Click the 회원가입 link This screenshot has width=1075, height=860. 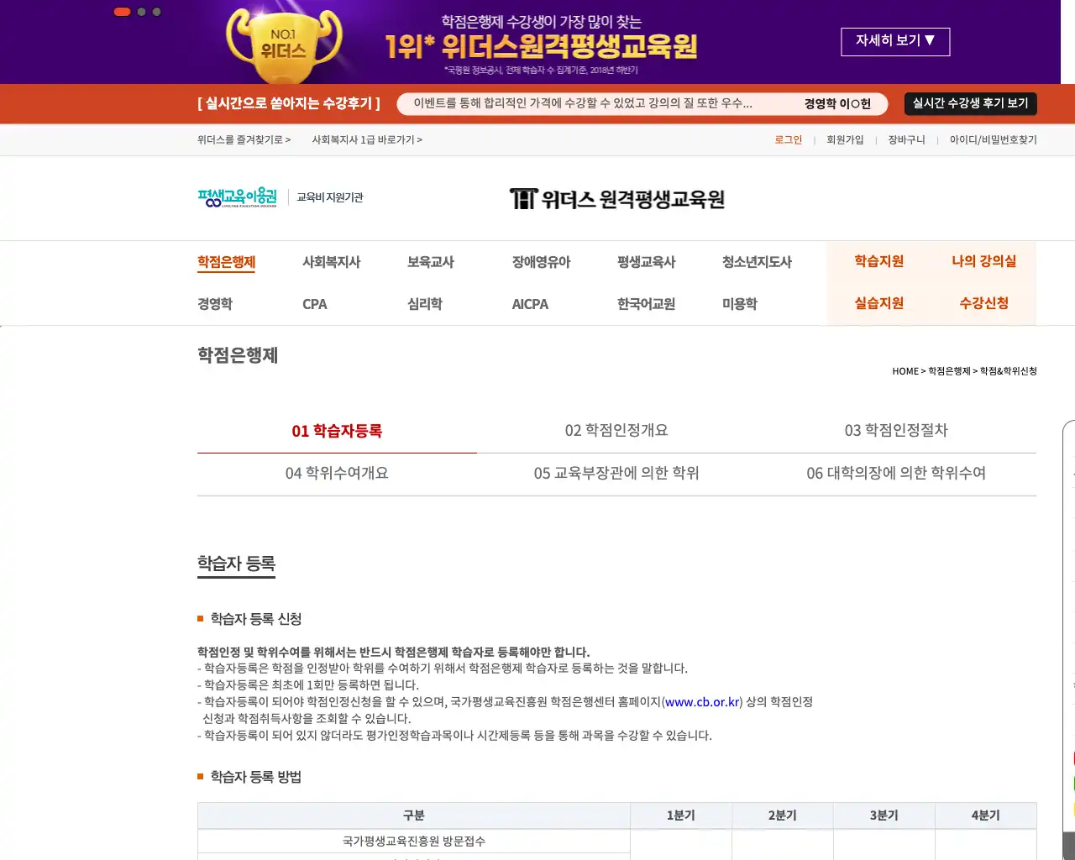847,140
